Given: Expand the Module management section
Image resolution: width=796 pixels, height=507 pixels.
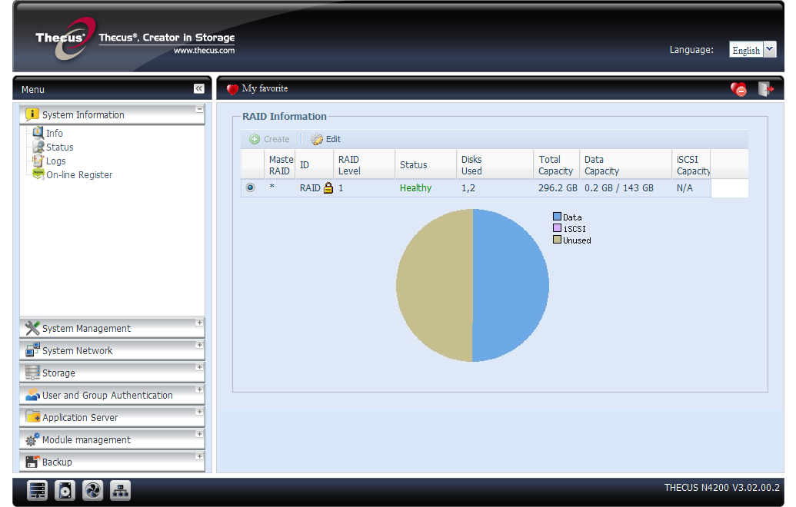Looking at the screenshot, I should pyautogui.click(x=199, y=435).
